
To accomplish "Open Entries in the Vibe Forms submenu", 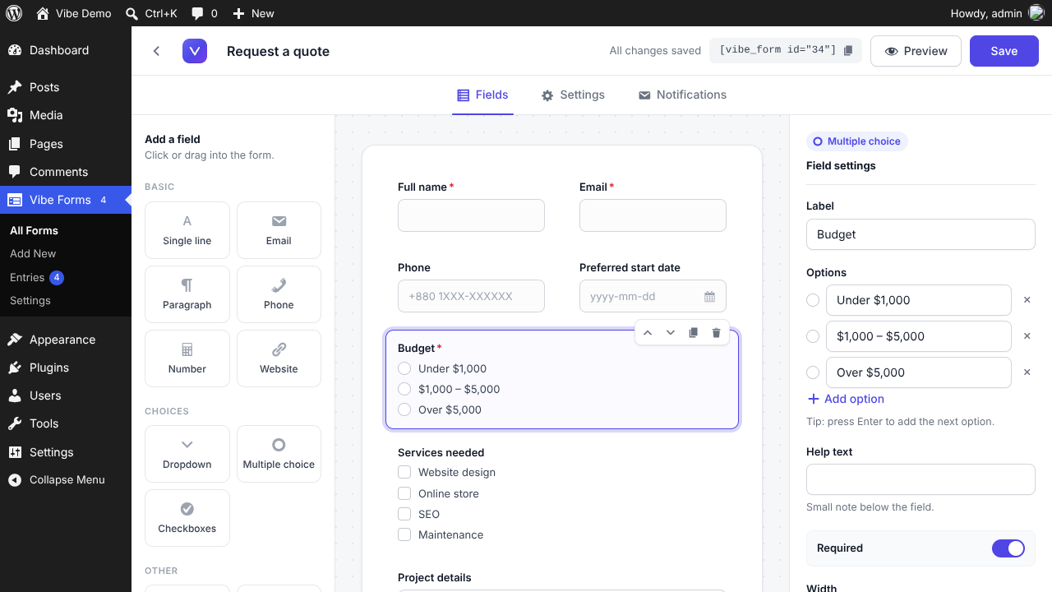I will click(37, 278).
